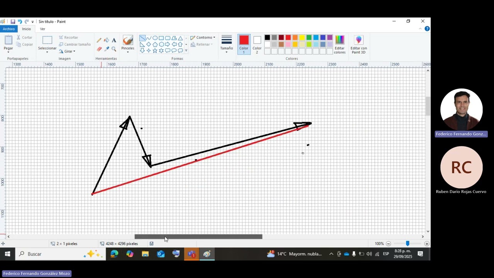Select the Magnifier tool
Screen dimensions: 494x278
click(114, 49)
